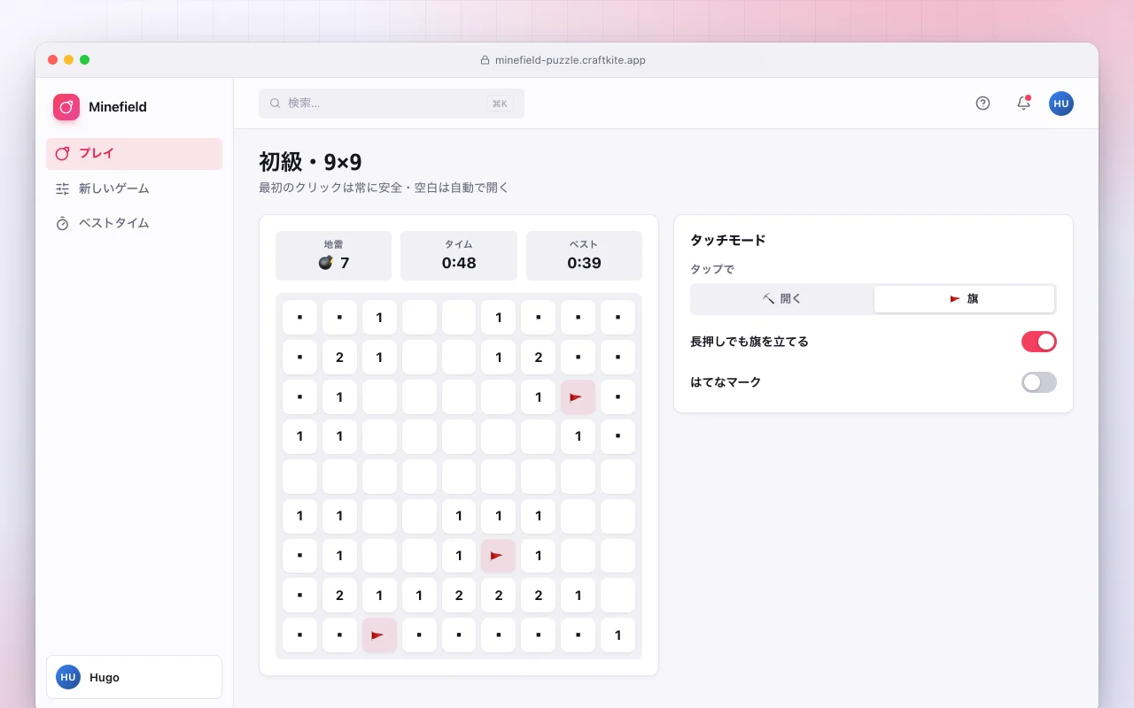Click the lock icon beside the URL
Viewport: 1134px width, 708px height.
point(485,60)
